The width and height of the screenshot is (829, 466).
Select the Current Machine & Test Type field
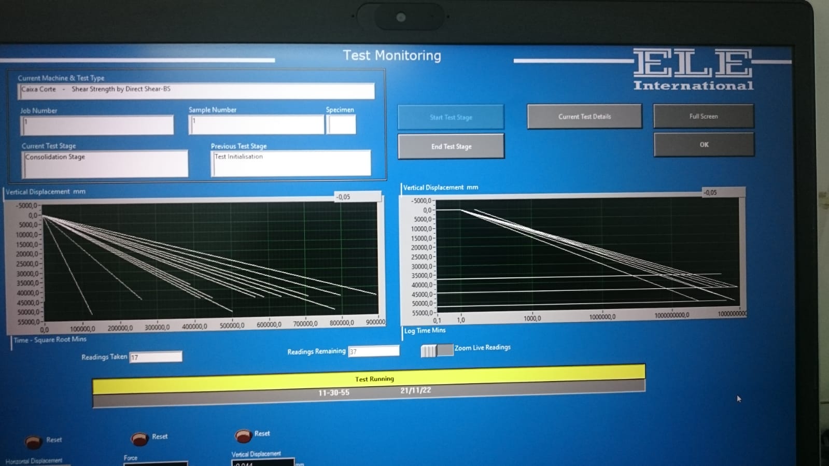coord(196,91)
